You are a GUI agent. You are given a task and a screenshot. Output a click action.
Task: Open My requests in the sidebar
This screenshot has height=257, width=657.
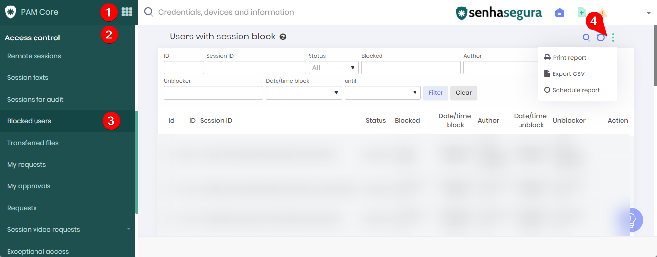pyautogui.click(x=27, y=164)
